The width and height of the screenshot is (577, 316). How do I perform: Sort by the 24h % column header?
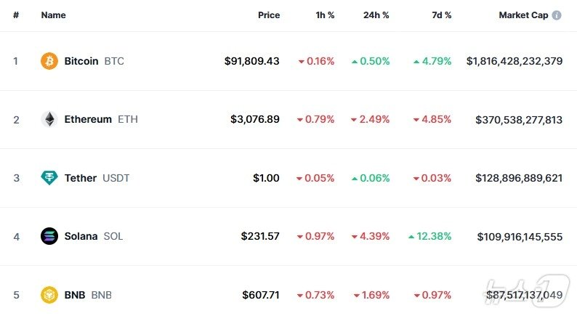(x=376, y=15)
